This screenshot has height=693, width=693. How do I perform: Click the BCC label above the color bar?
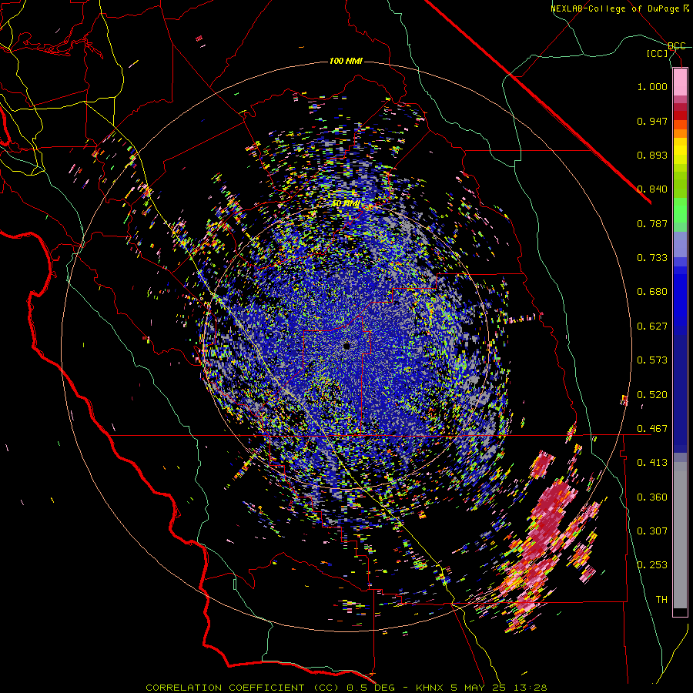coord(677,46)
